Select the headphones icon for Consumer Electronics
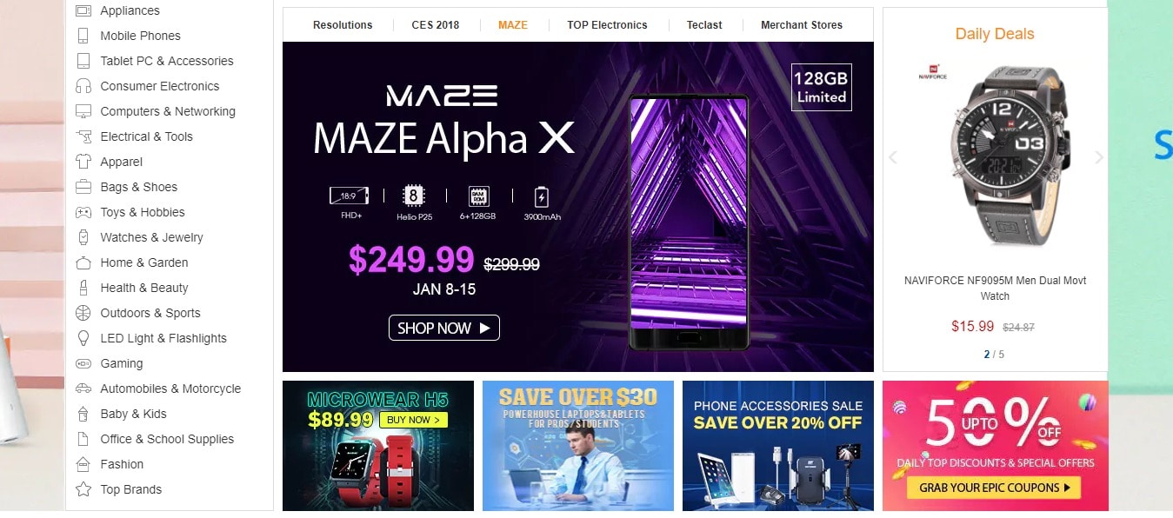Viewport: 1173px width, 518px height. (x=83, y=86)
